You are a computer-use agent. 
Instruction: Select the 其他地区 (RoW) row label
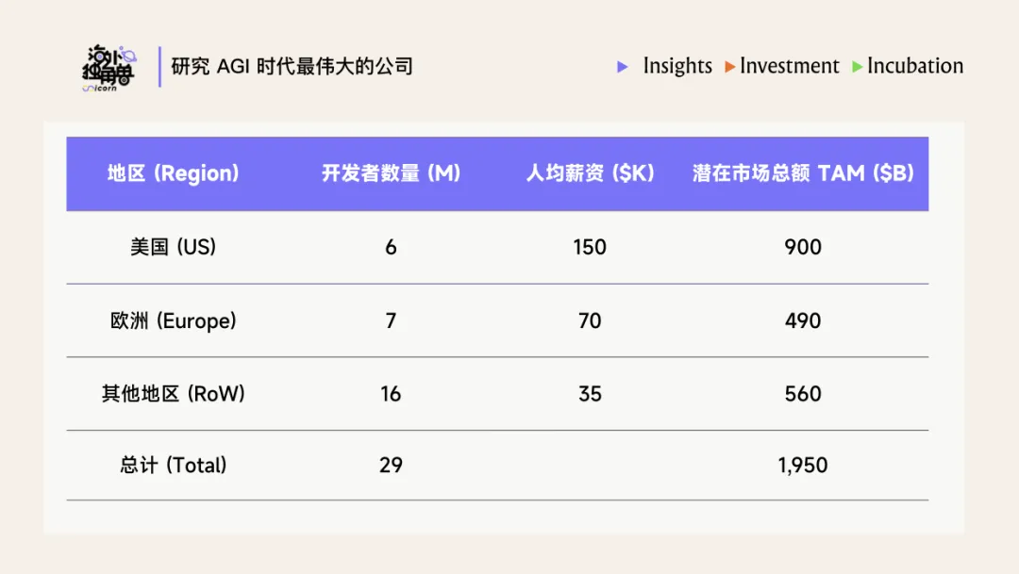[174, 394]
